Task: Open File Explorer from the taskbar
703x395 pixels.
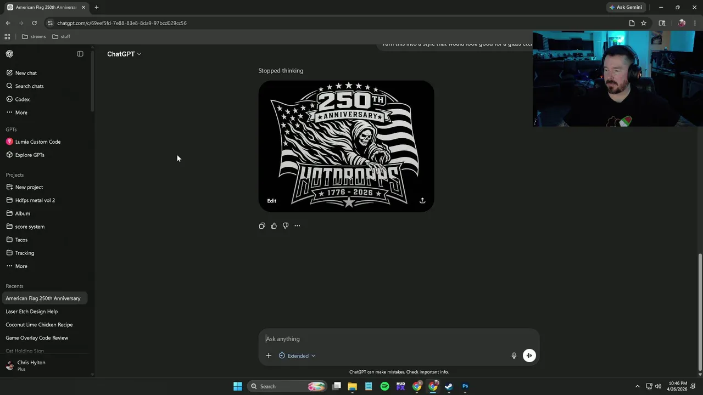Action: (353, 386)
